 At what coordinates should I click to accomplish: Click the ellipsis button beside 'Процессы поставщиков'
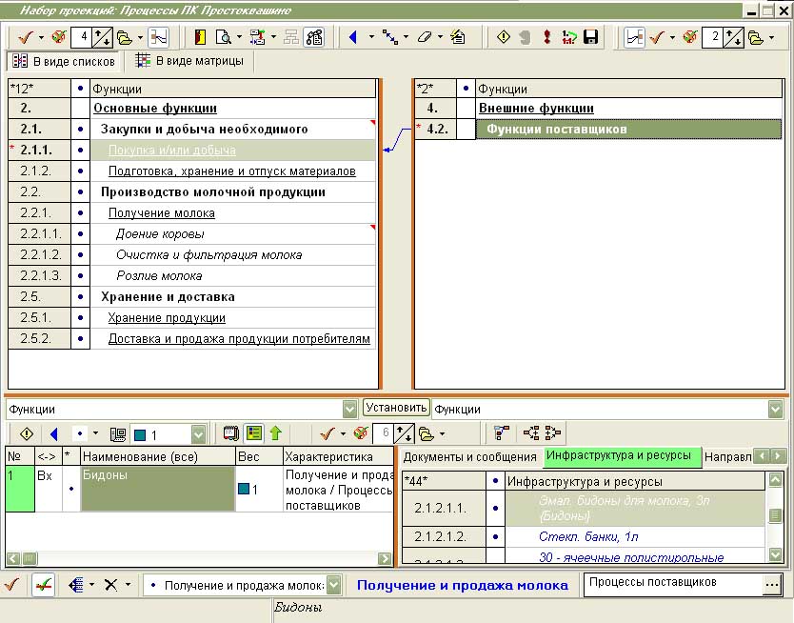pos(771,583)
